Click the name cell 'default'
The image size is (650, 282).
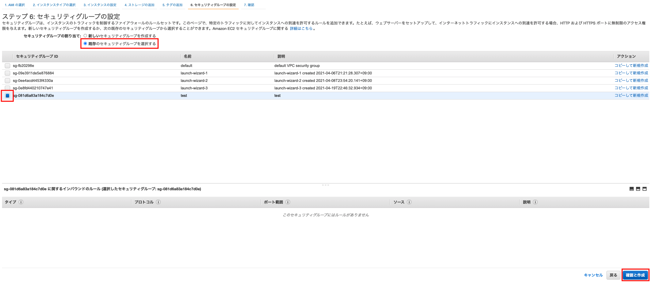[x=186, y=66]
